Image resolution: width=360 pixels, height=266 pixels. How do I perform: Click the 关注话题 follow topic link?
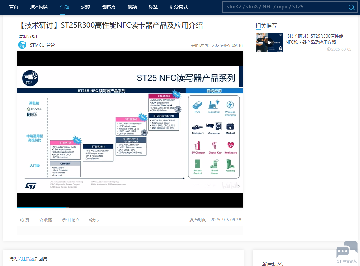[26, 259]
